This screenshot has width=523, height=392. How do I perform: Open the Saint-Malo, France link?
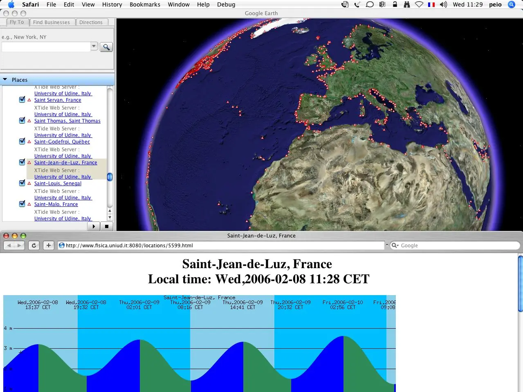coord(56,204)
